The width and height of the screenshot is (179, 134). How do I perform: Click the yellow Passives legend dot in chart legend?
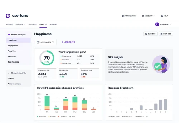point(49,116)
